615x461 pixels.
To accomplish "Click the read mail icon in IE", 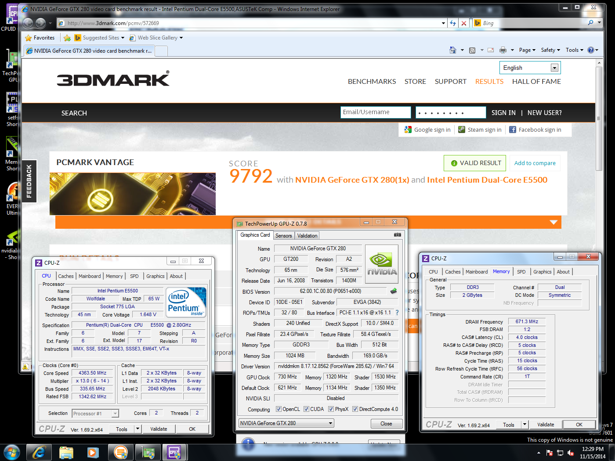I will (491, 50).
